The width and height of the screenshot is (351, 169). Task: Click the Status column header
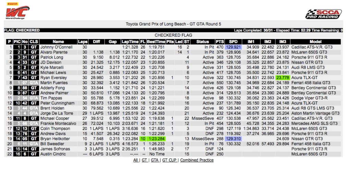pyautogui.click(x=202, y=42)
